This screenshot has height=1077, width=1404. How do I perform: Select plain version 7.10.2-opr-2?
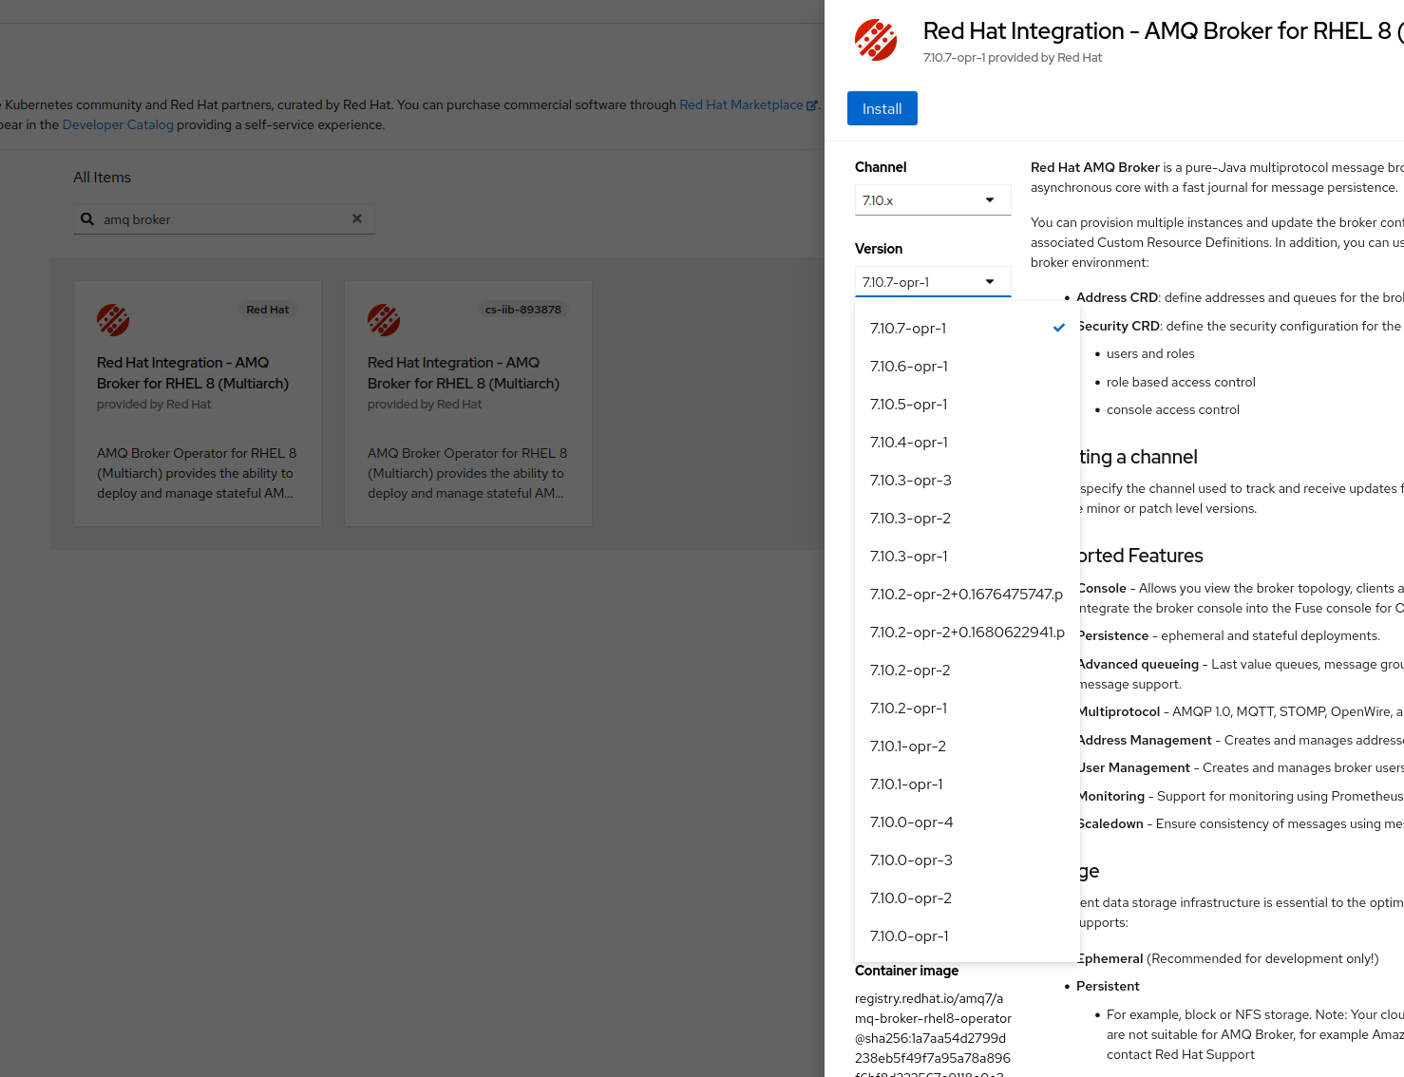point(967,671)
